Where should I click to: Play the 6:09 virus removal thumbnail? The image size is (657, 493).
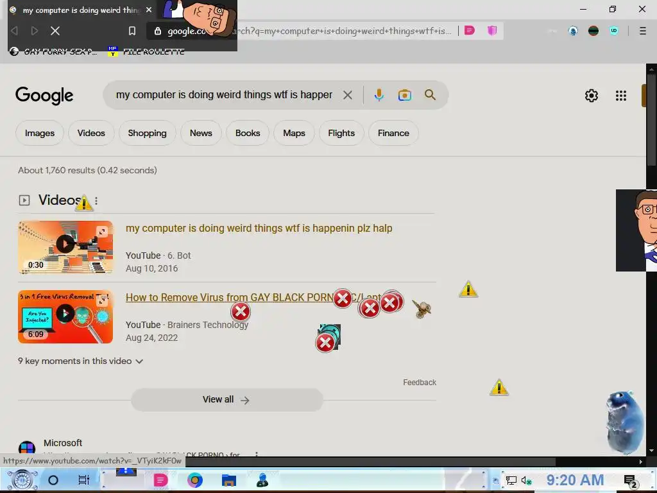tap(65, 316)
